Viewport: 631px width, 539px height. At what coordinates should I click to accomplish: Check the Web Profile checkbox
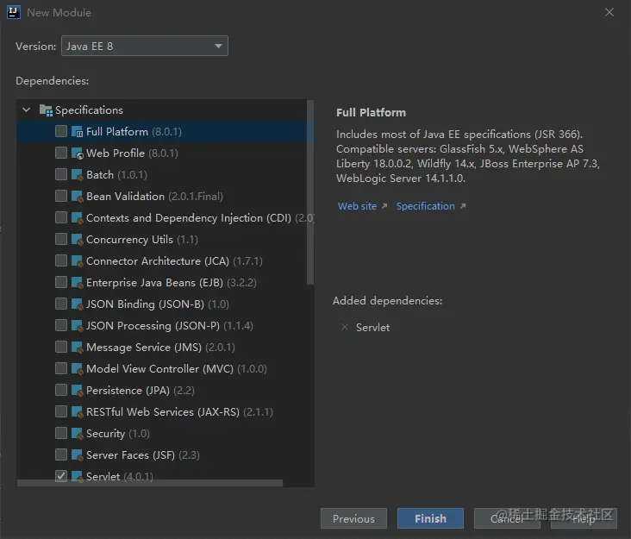(x=61, y=153)
